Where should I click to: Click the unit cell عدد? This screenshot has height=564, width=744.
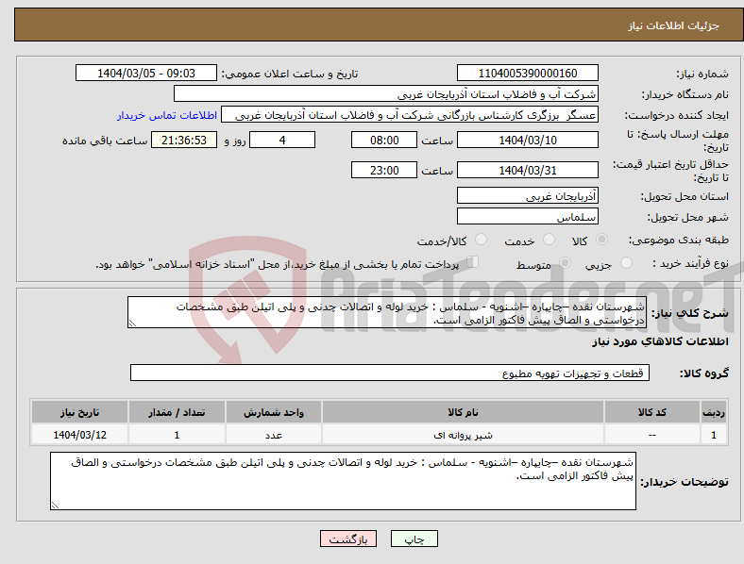(x=273, y=435)
